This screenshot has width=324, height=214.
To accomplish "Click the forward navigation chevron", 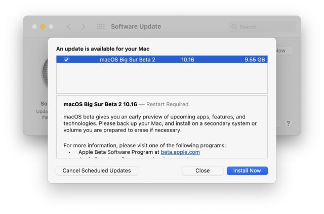I will pyautogui.click(x=83, y=26).
